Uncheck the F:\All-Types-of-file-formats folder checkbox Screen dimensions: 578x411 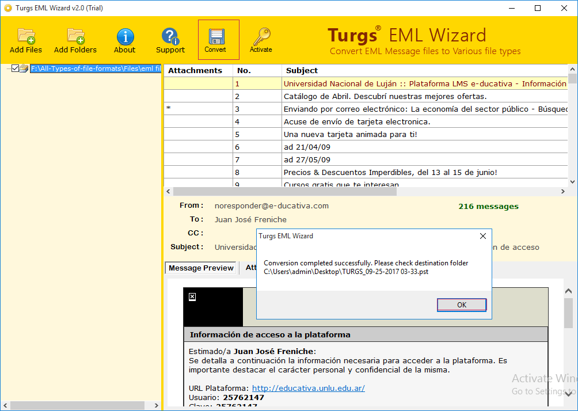tap(15, 68)
